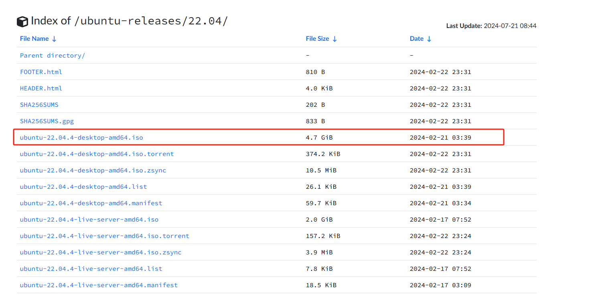Screen dimensions: 592x300
Task: Download SHA256SUMS.gpg signature file
Action: [47, 121]
